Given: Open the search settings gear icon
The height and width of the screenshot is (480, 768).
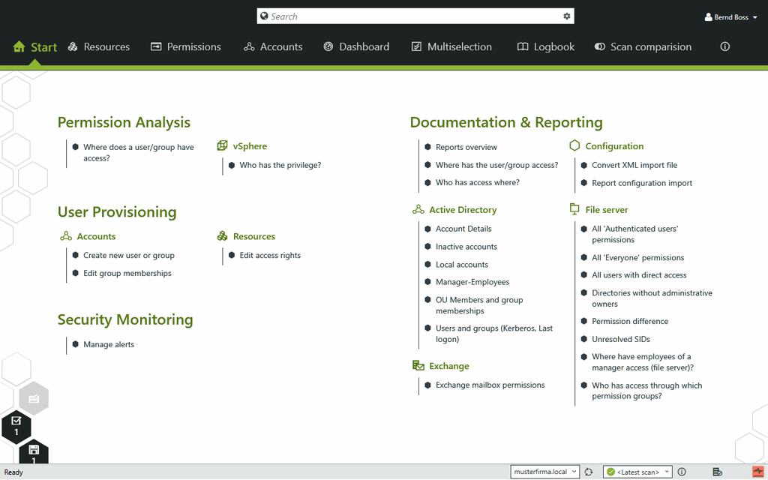Looking at the screenshot, I should tap(567, 16).
